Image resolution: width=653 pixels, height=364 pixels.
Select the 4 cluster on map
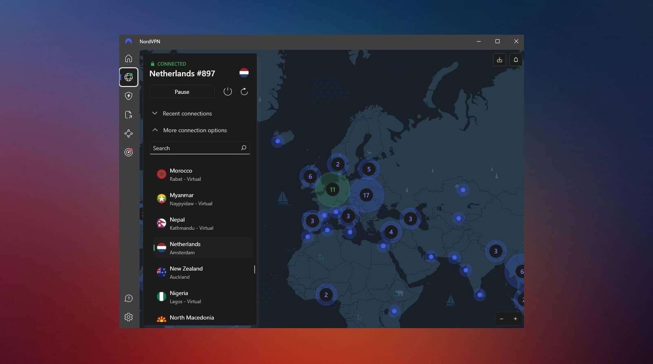click(x=391, y=232)
